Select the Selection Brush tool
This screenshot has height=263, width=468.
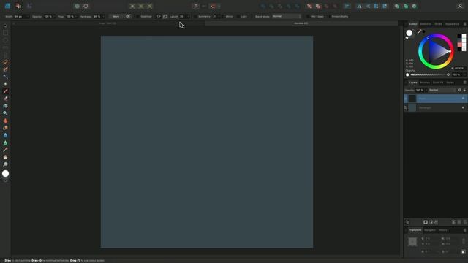point(5,69)
